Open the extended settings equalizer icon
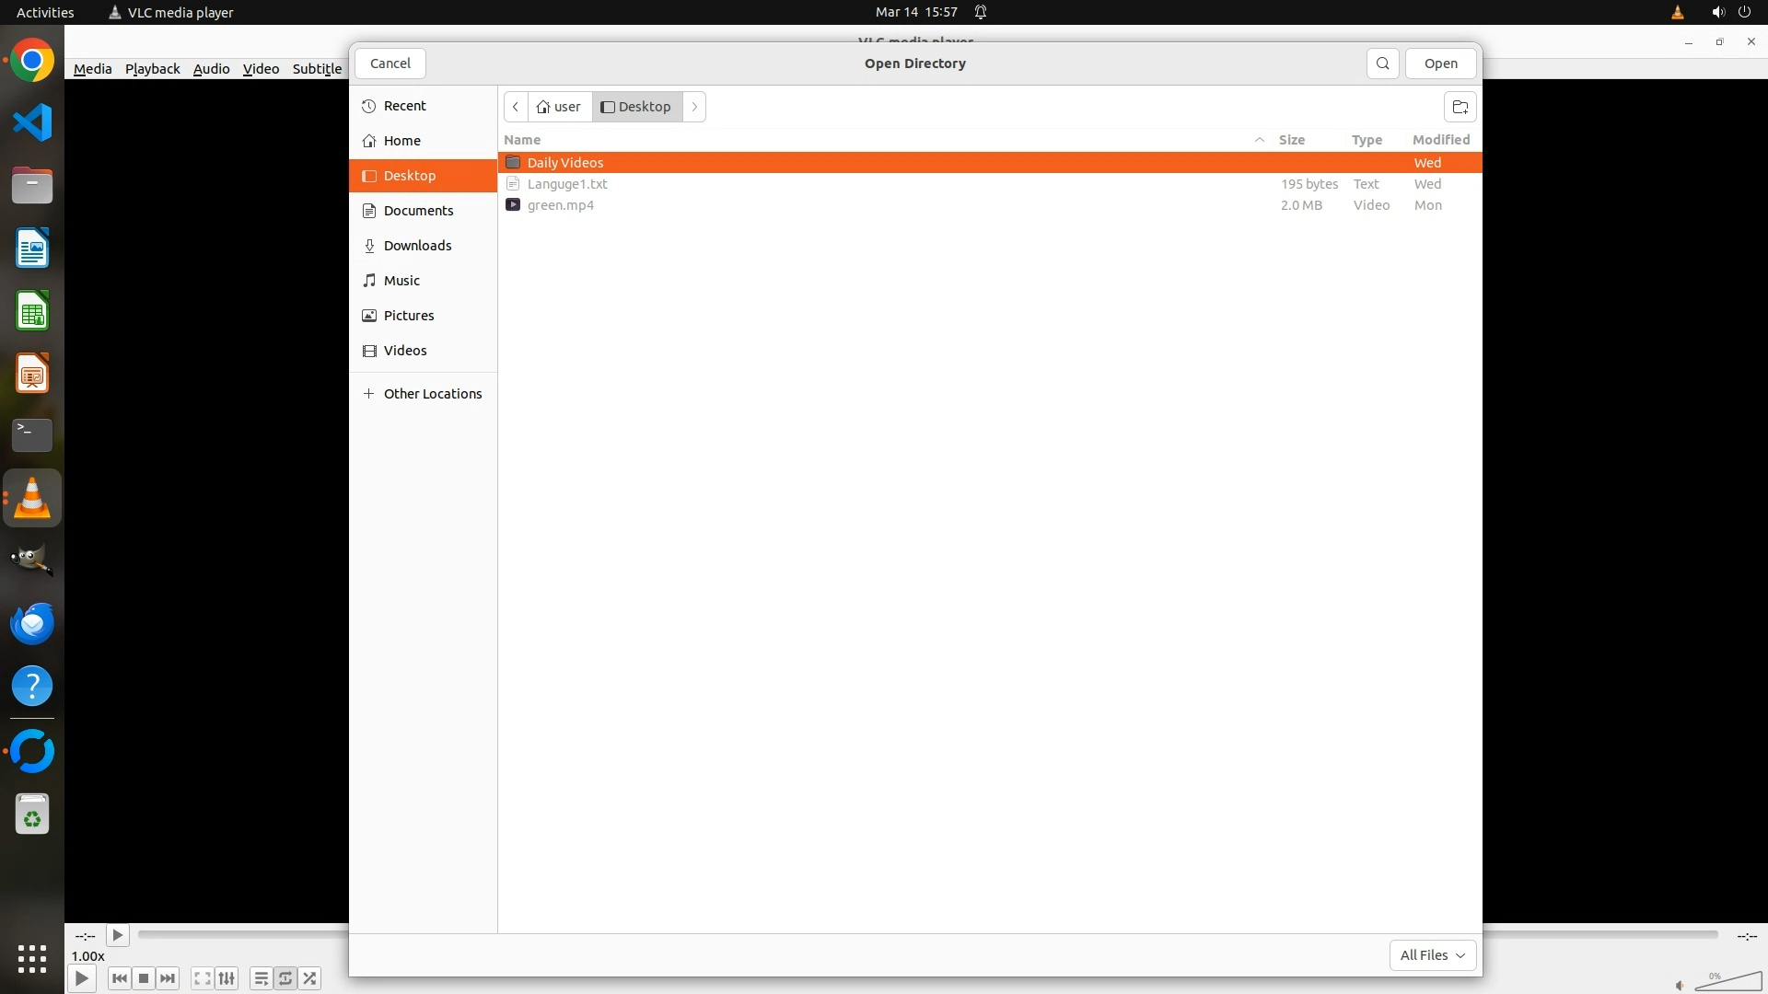 point(227,978)
